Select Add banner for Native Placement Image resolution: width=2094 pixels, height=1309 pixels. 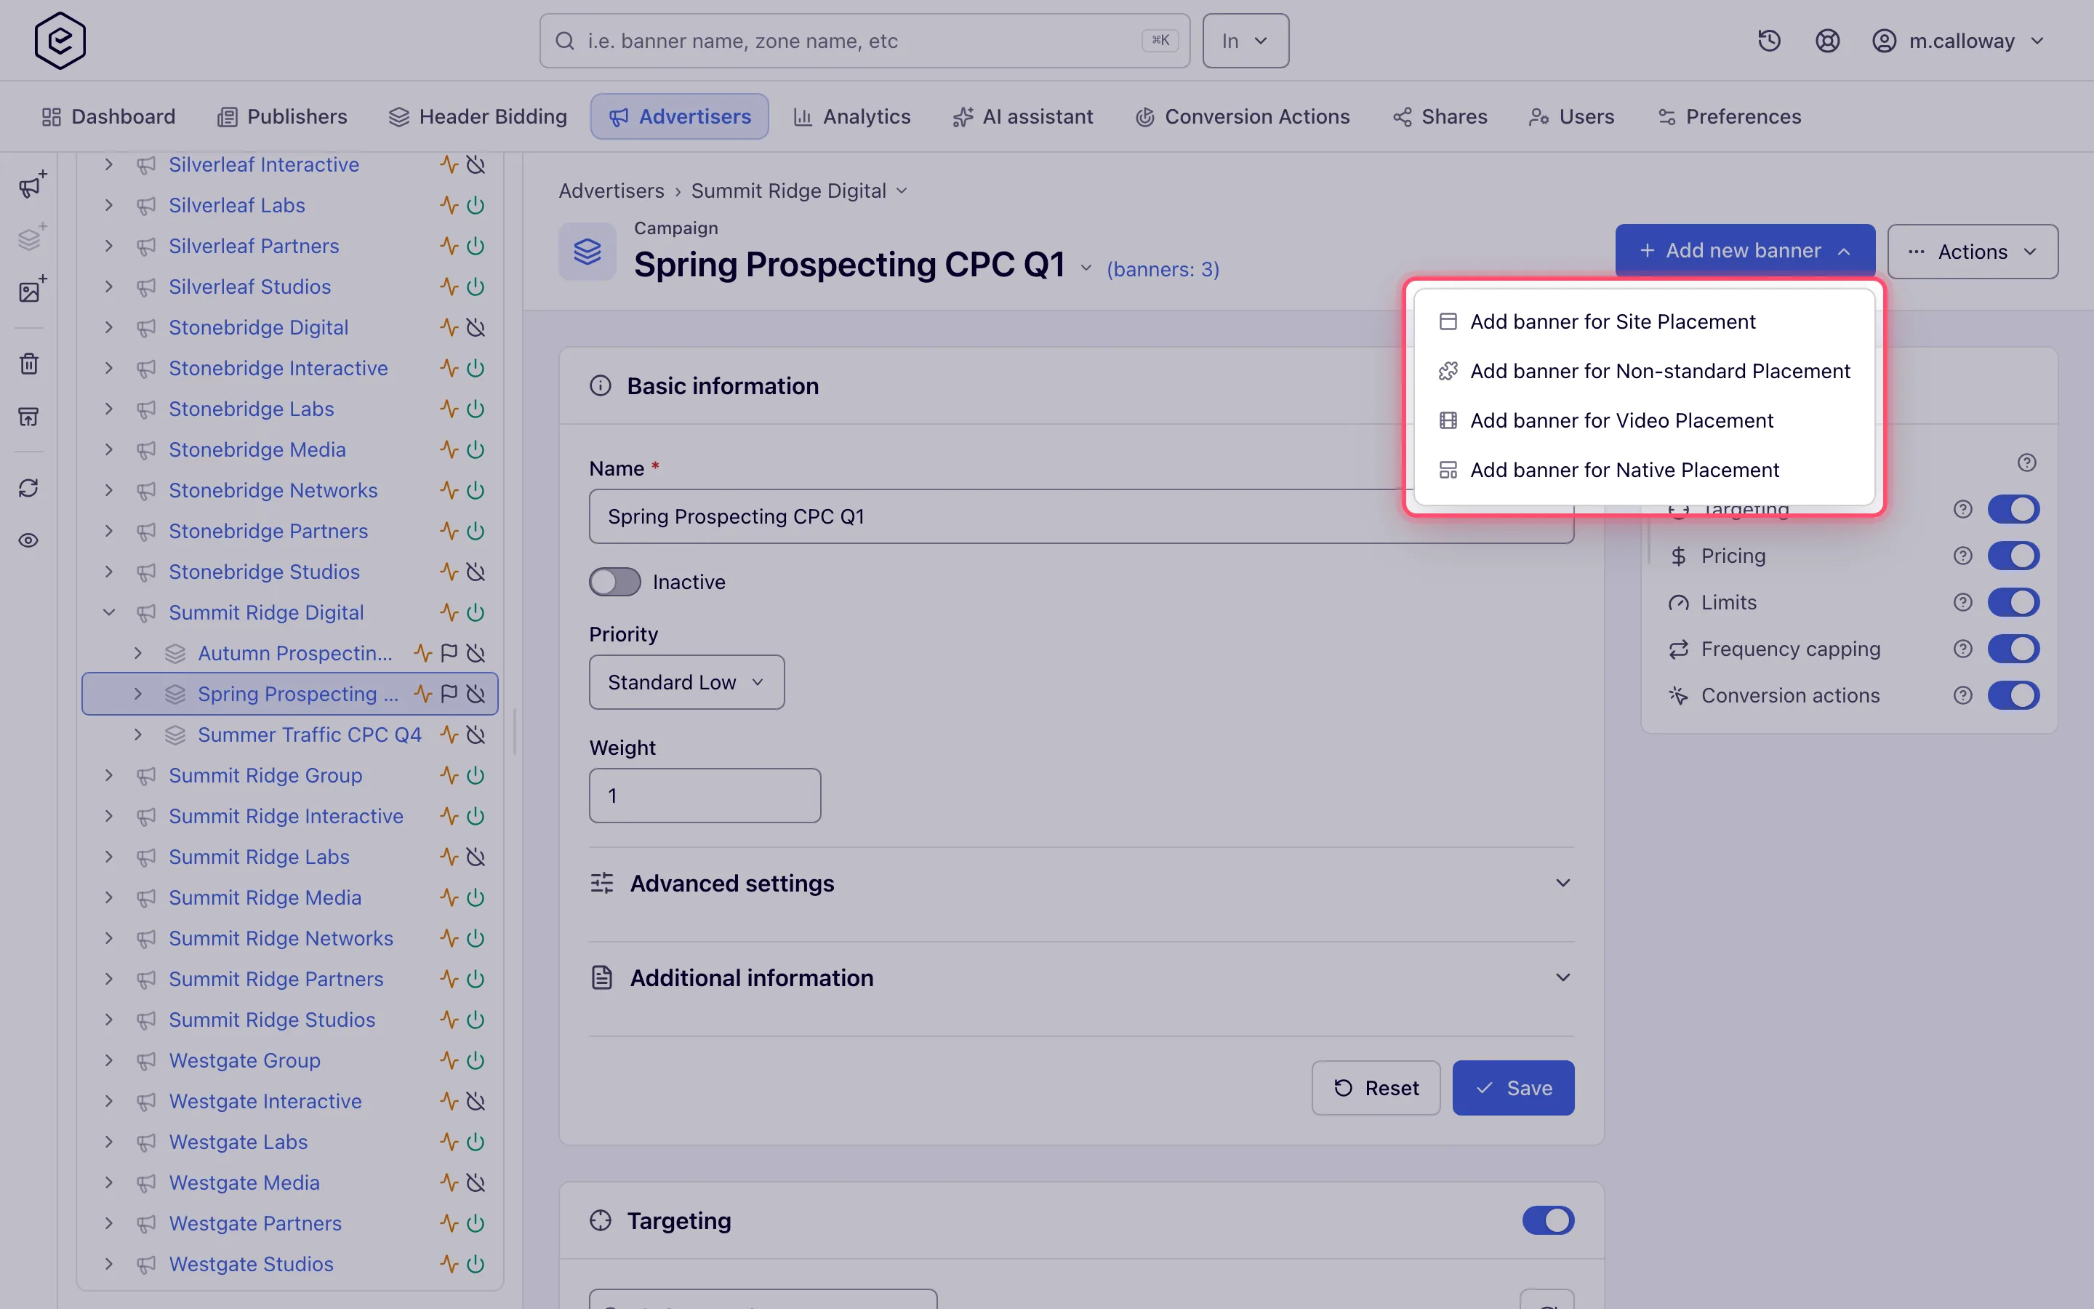click(x=1643, y=469)
